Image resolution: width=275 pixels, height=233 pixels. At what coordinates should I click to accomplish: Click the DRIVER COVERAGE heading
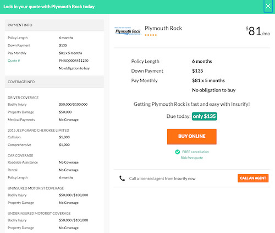click(x=23, y=97)
